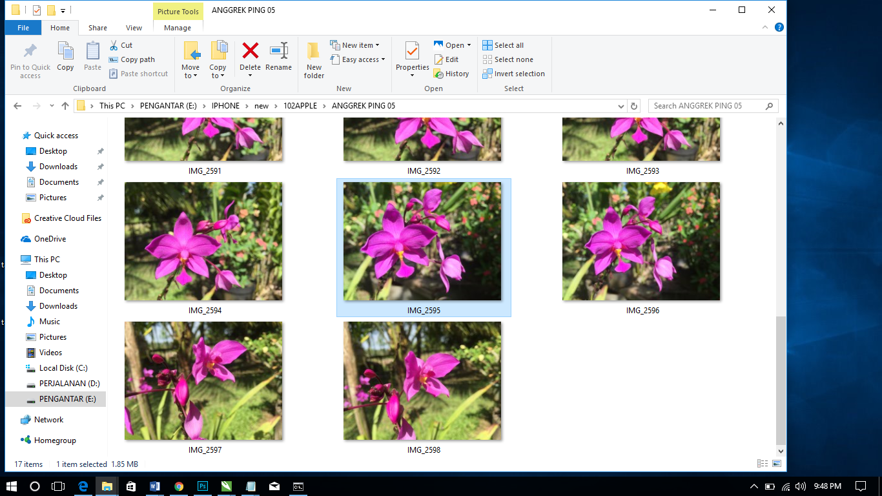This screenshot has height=496, width=882.
Task: Select the IMG_2596 thumbnail
Action: click(x=641, y=242)
